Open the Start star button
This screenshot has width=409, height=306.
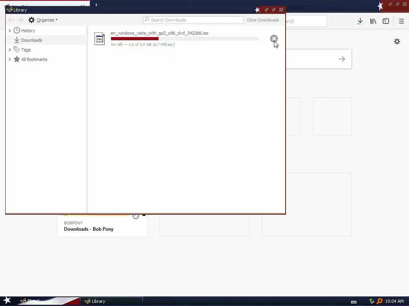(7, 300)
